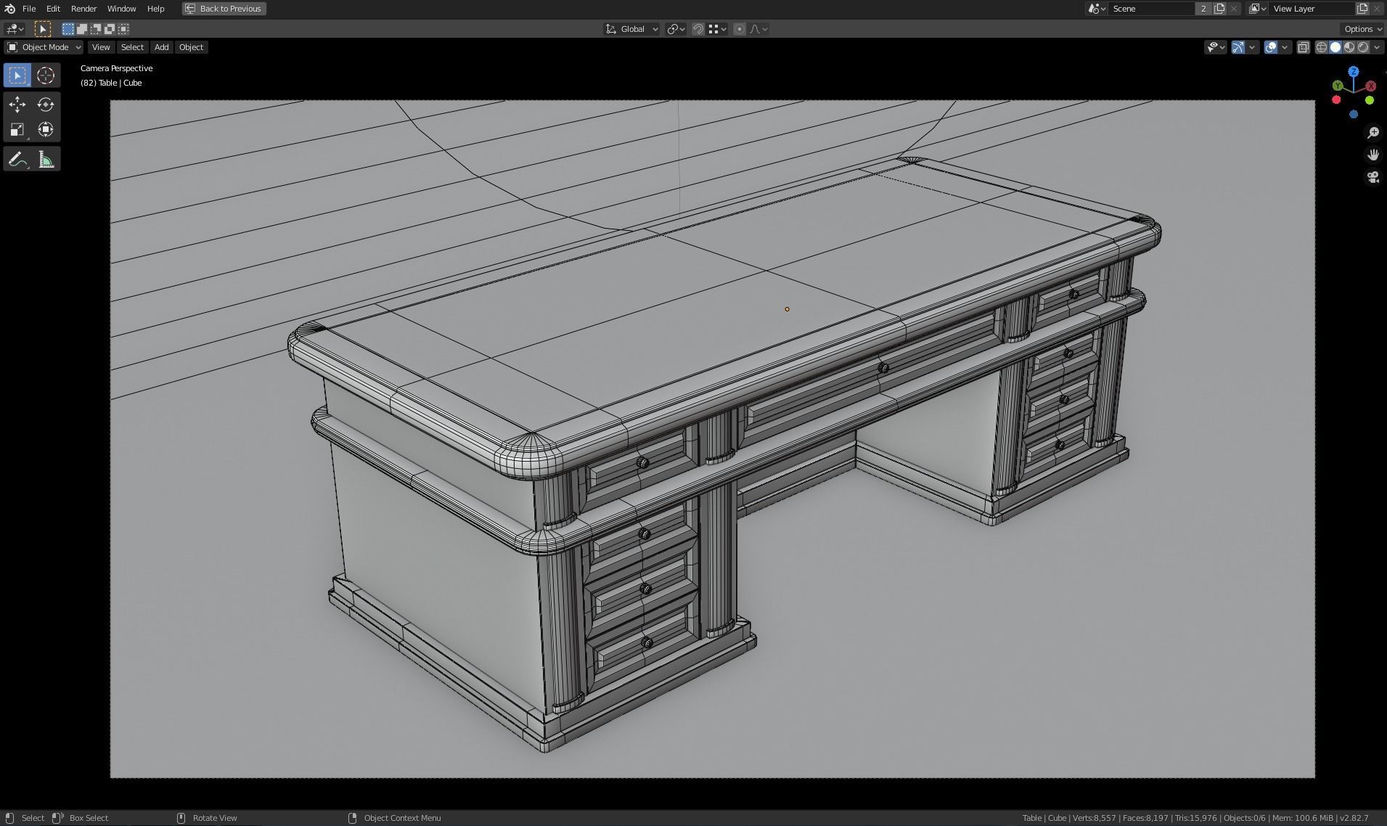Click the zoom view magnifier icon

tap(1372, 133)
